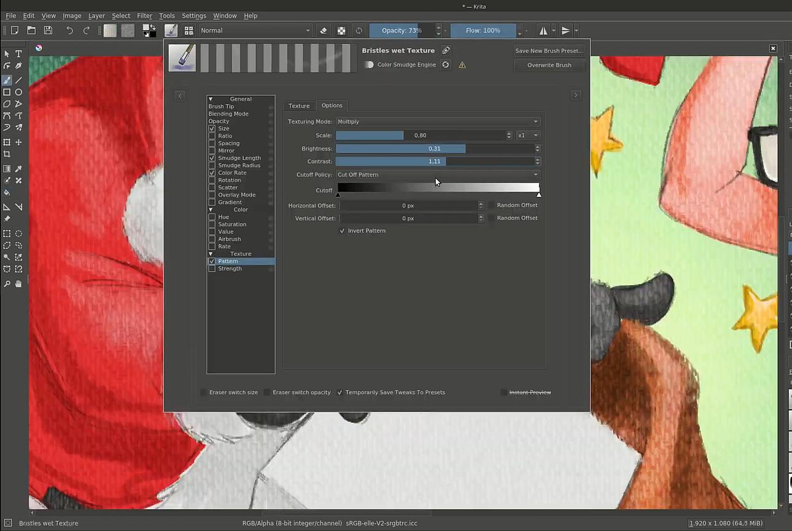Image resolution: width=792 pixels, height=531 pixels.
Task: Click the Brightness slider bar
Action: (434, 149)
